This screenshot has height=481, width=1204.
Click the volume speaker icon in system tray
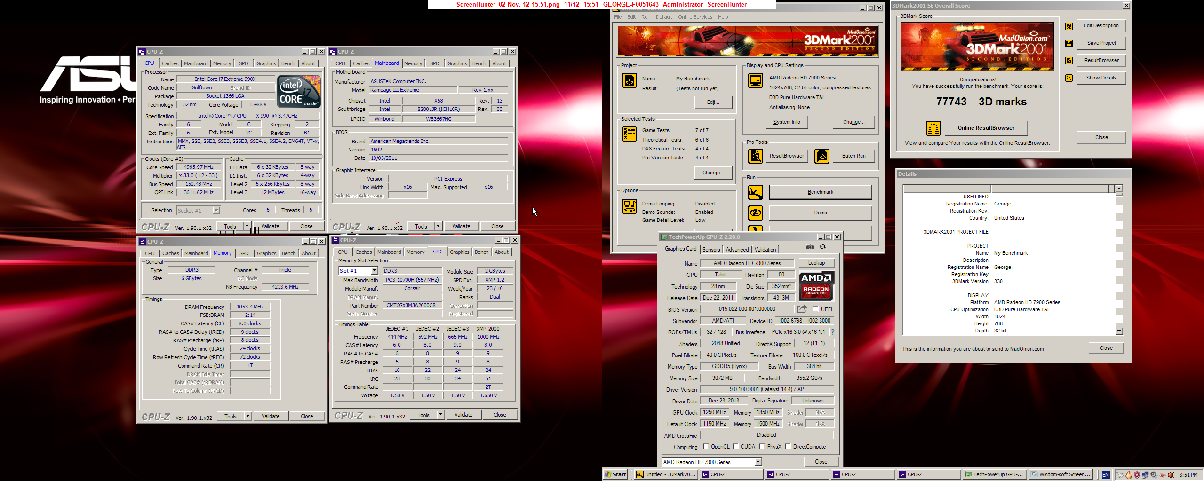1170,474
